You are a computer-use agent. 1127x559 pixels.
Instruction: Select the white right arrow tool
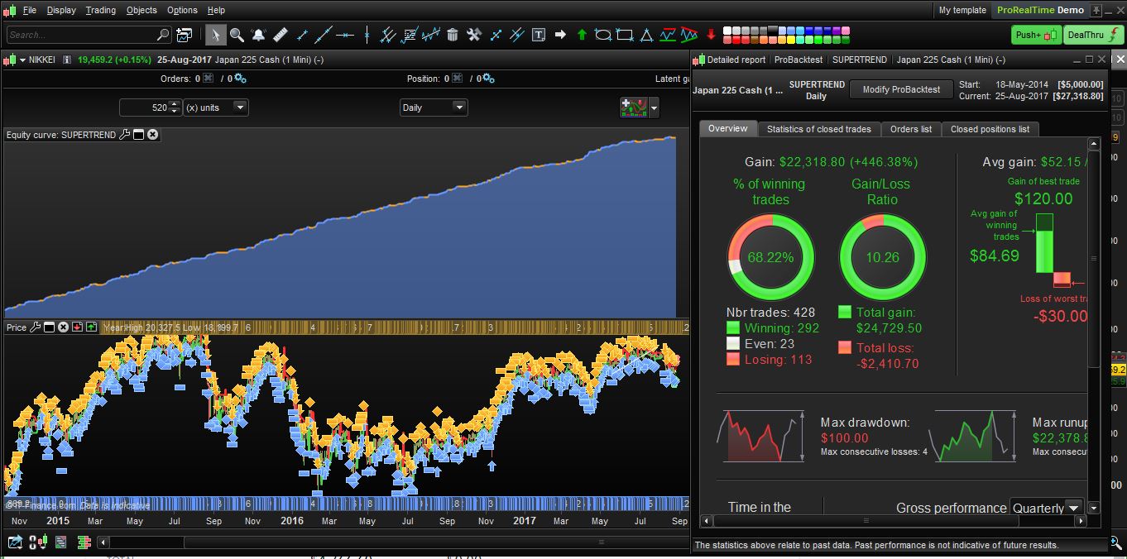click(560, 35)
